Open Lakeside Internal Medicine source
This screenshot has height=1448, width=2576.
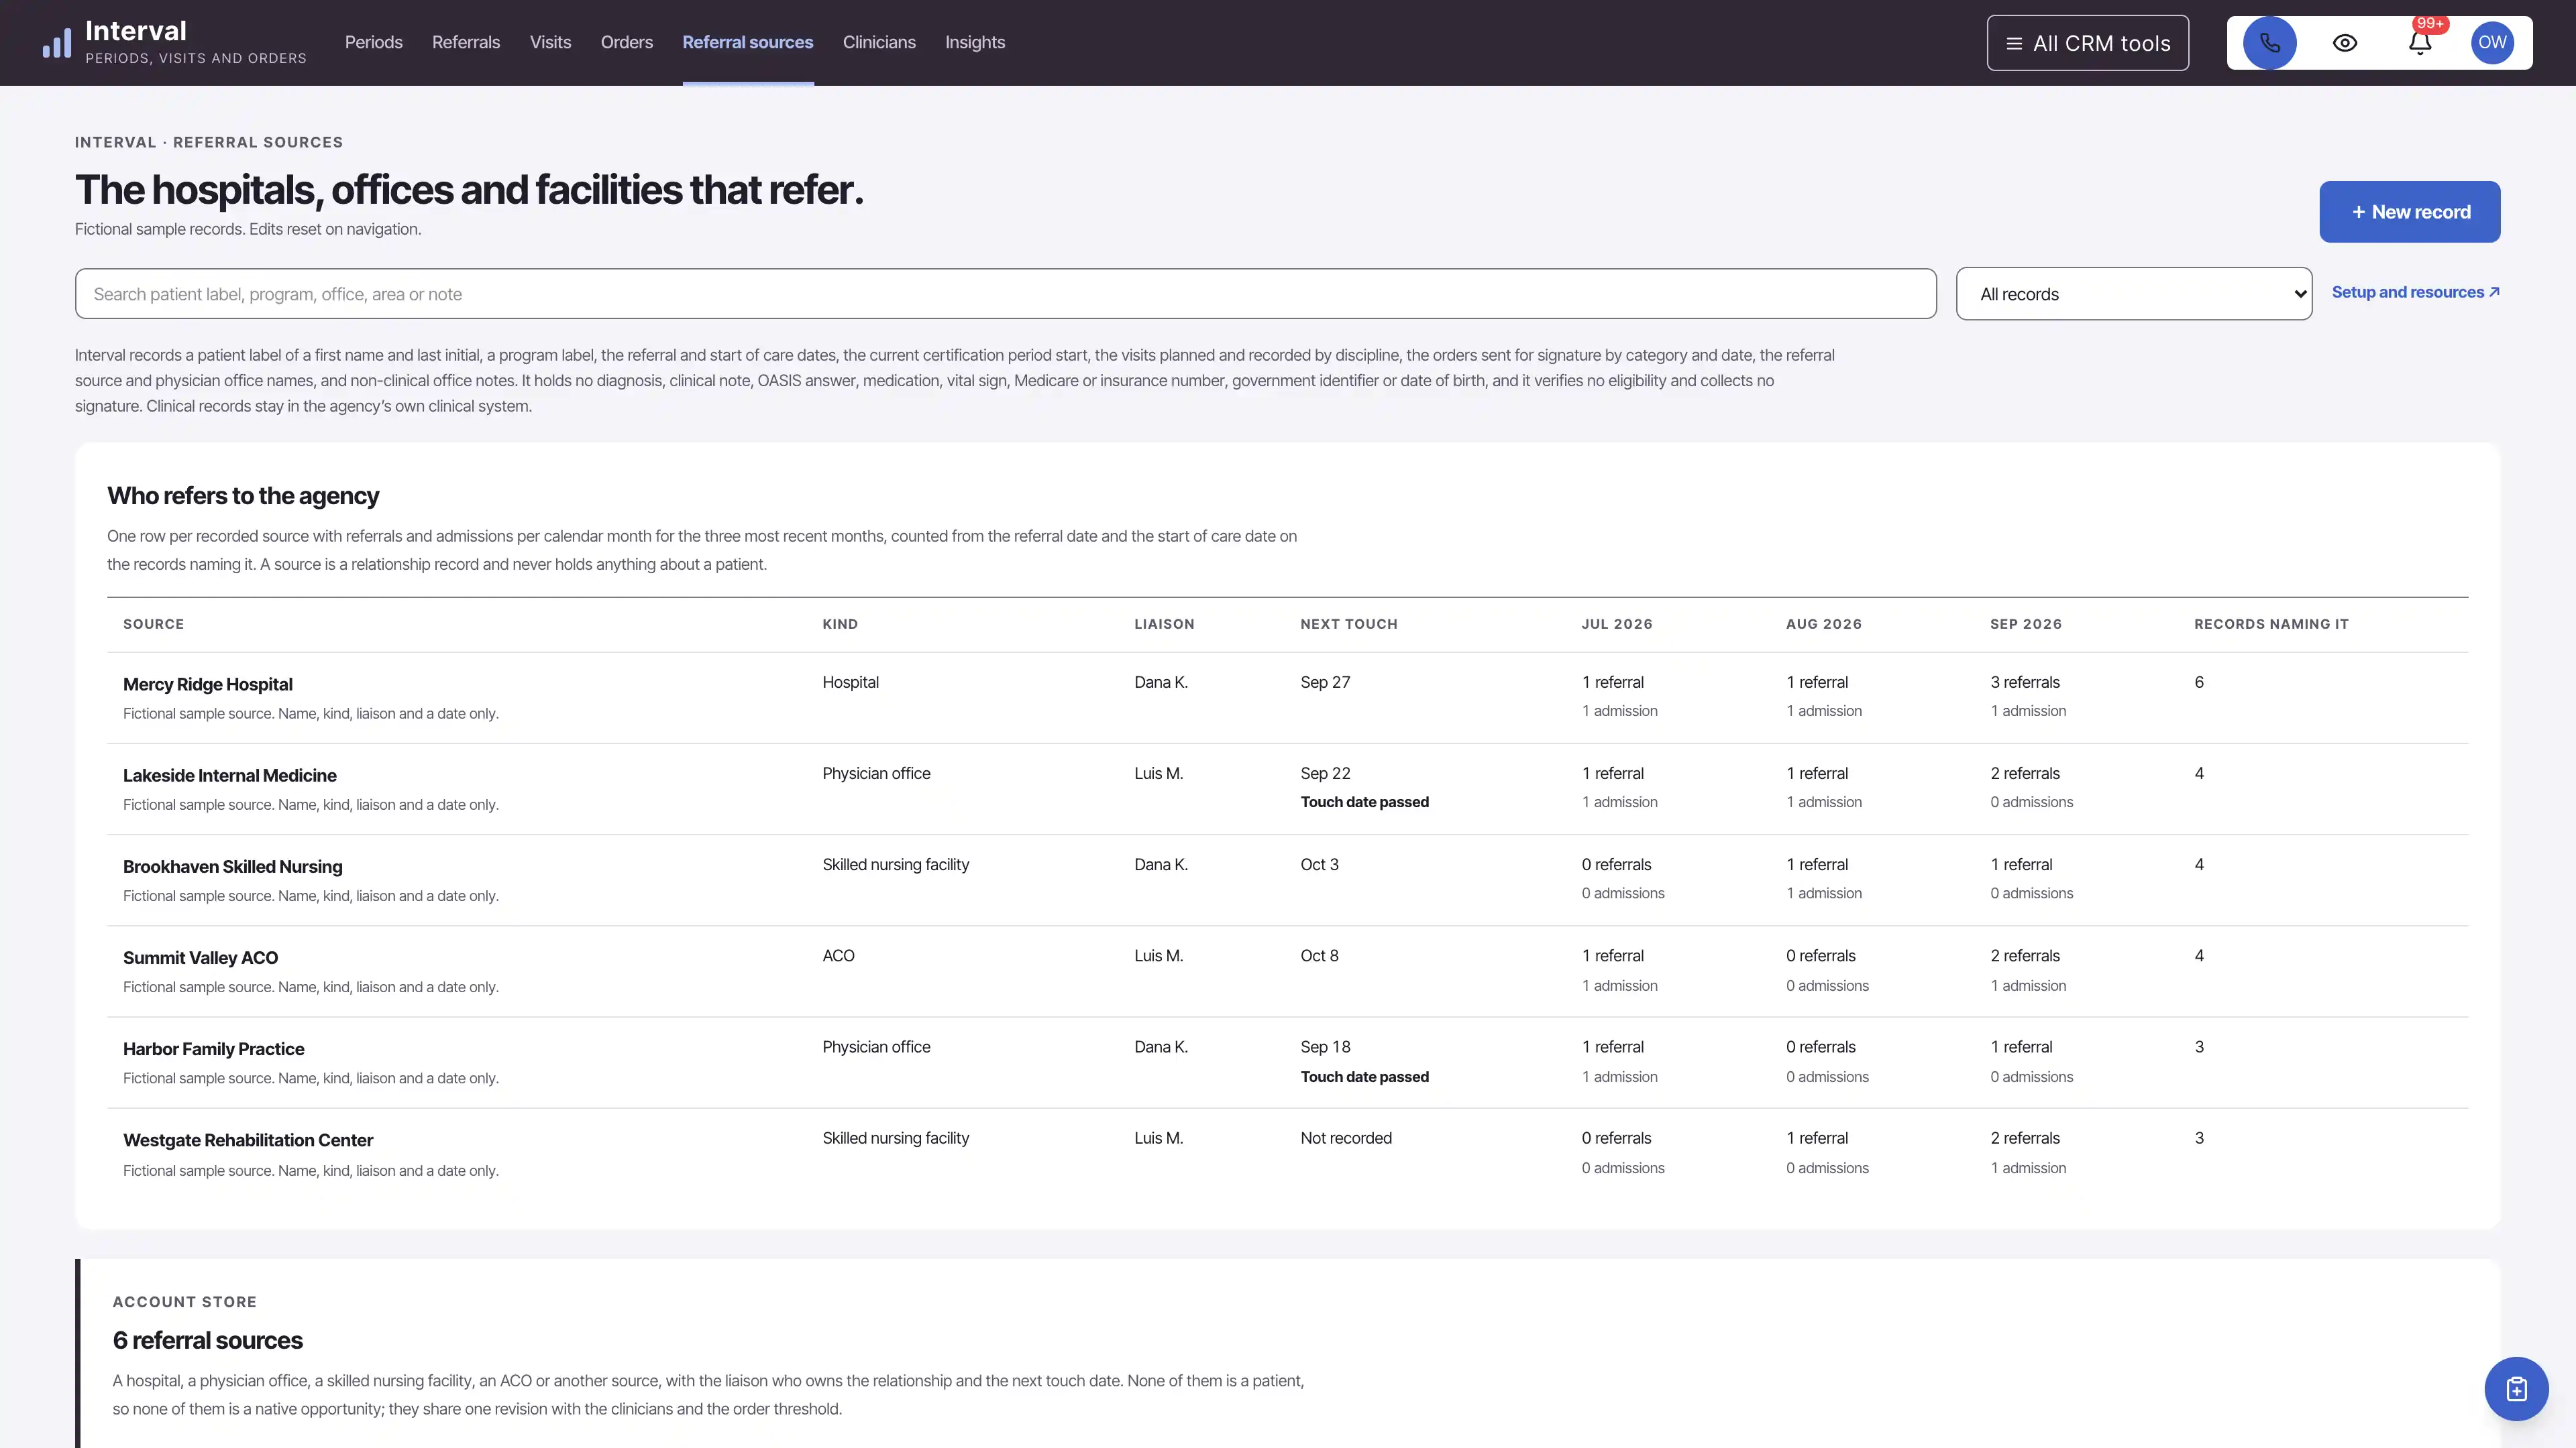(x=230, y=776)
